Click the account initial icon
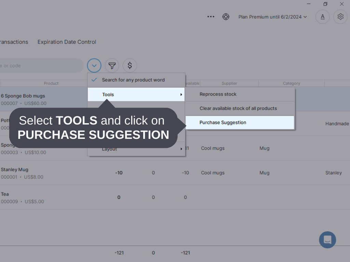Viewport: 350px width, 262px height. (x=323, y=16)
